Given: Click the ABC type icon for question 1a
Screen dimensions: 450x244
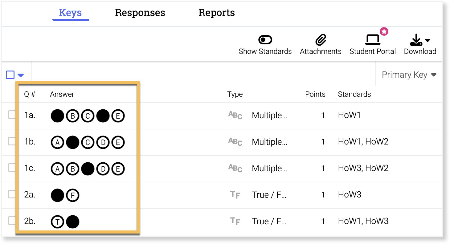Looking at the screenshot, I should 235,115.
